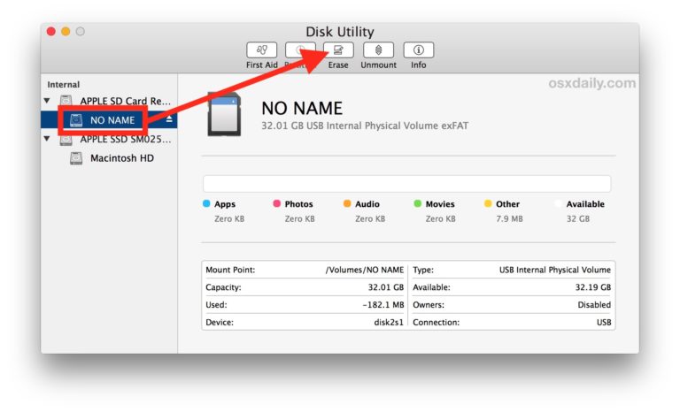Click the Capacity value 32.01 GB

point(386,287)
